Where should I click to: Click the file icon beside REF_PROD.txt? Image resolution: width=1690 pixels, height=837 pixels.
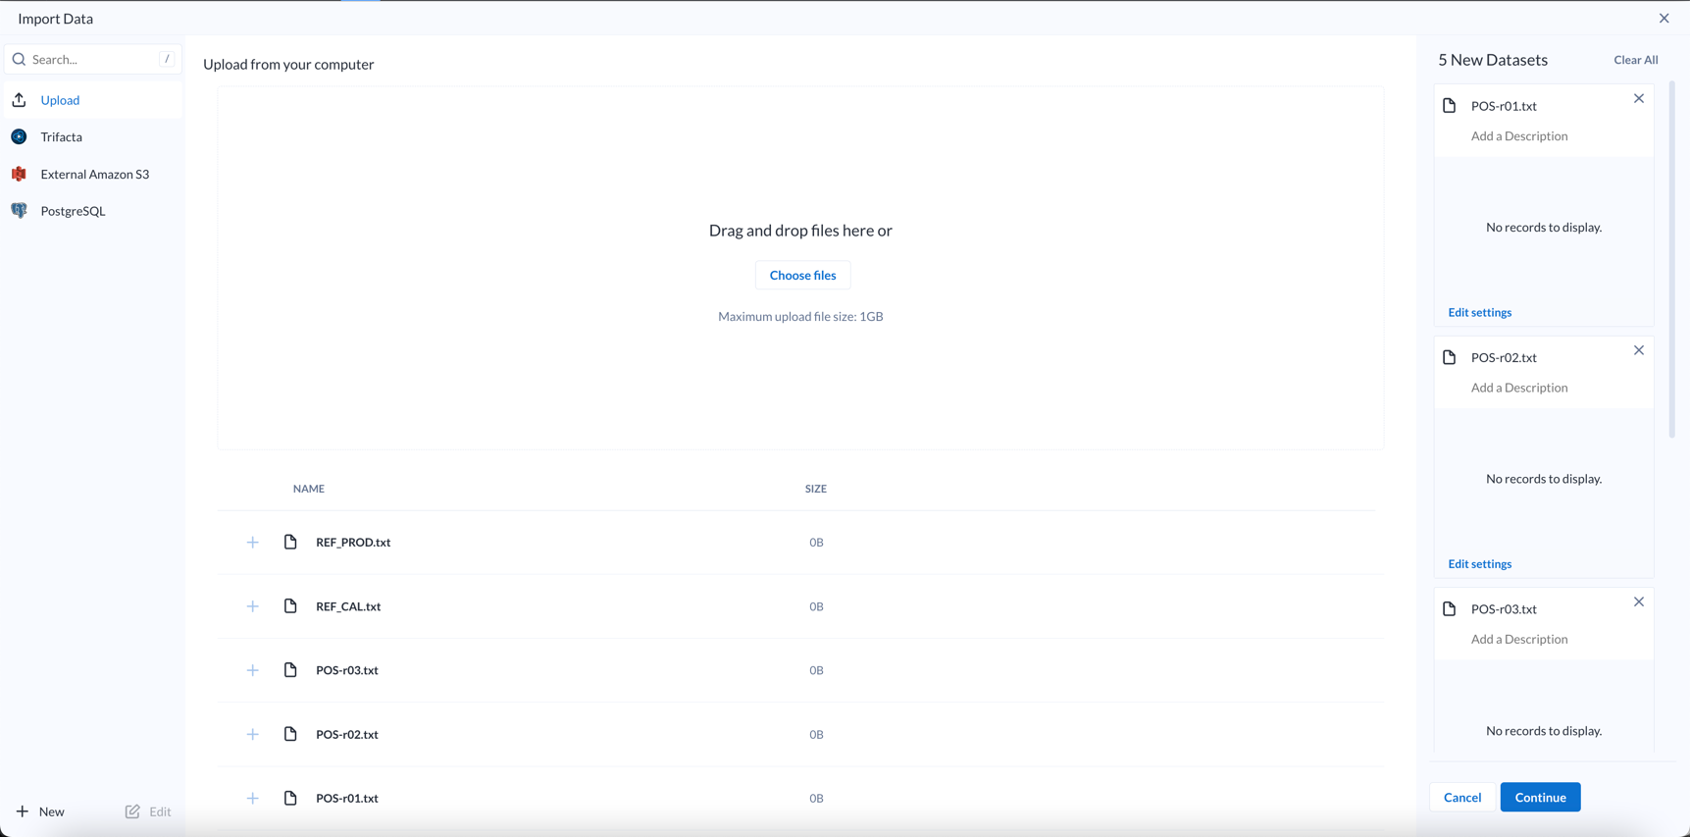(x=290, y=542)
